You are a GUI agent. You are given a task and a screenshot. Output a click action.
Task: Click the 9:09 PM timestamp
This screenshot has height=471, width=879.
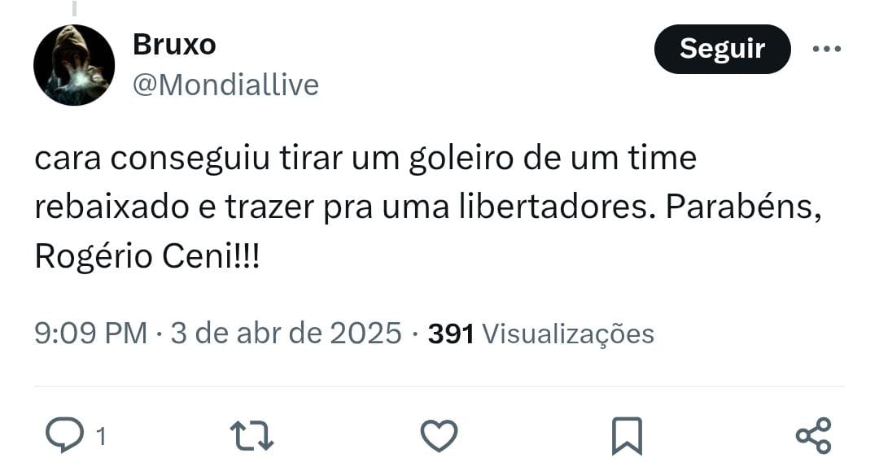91,334
